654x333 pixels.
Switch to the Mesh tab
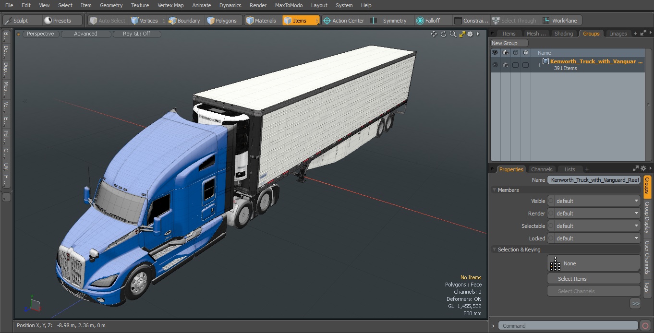click(x=536, y=34)
